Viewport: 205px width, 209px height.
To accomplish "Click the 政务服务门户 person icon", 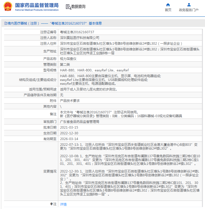I will click(189, 5).
